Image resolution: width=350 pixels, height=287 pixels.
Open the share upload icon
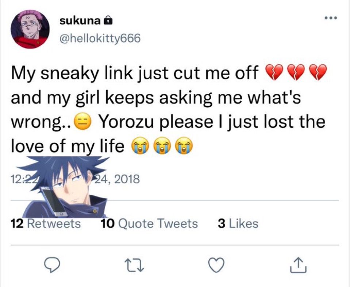(x=299, y=265)
